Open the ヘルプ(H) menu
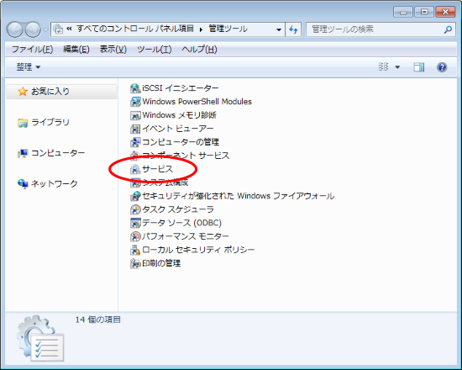Image resolution: width=462 pixels, height=370 pixels. pos(199,50)
